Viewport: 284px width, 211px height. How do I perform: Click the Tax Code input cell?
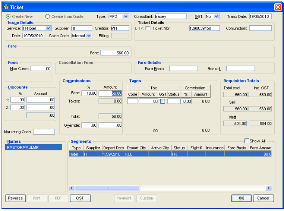133,101
